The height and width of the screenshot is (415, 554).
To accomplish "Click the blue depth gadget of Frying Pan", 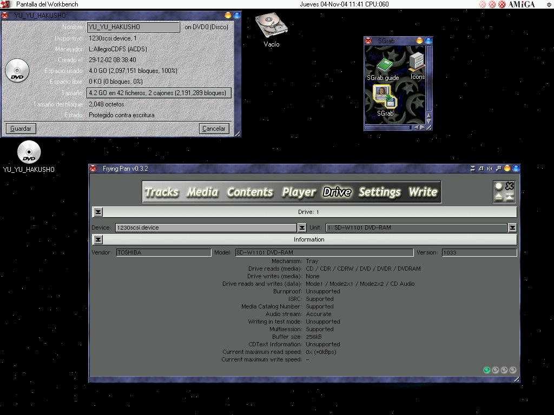I will 516,169.
